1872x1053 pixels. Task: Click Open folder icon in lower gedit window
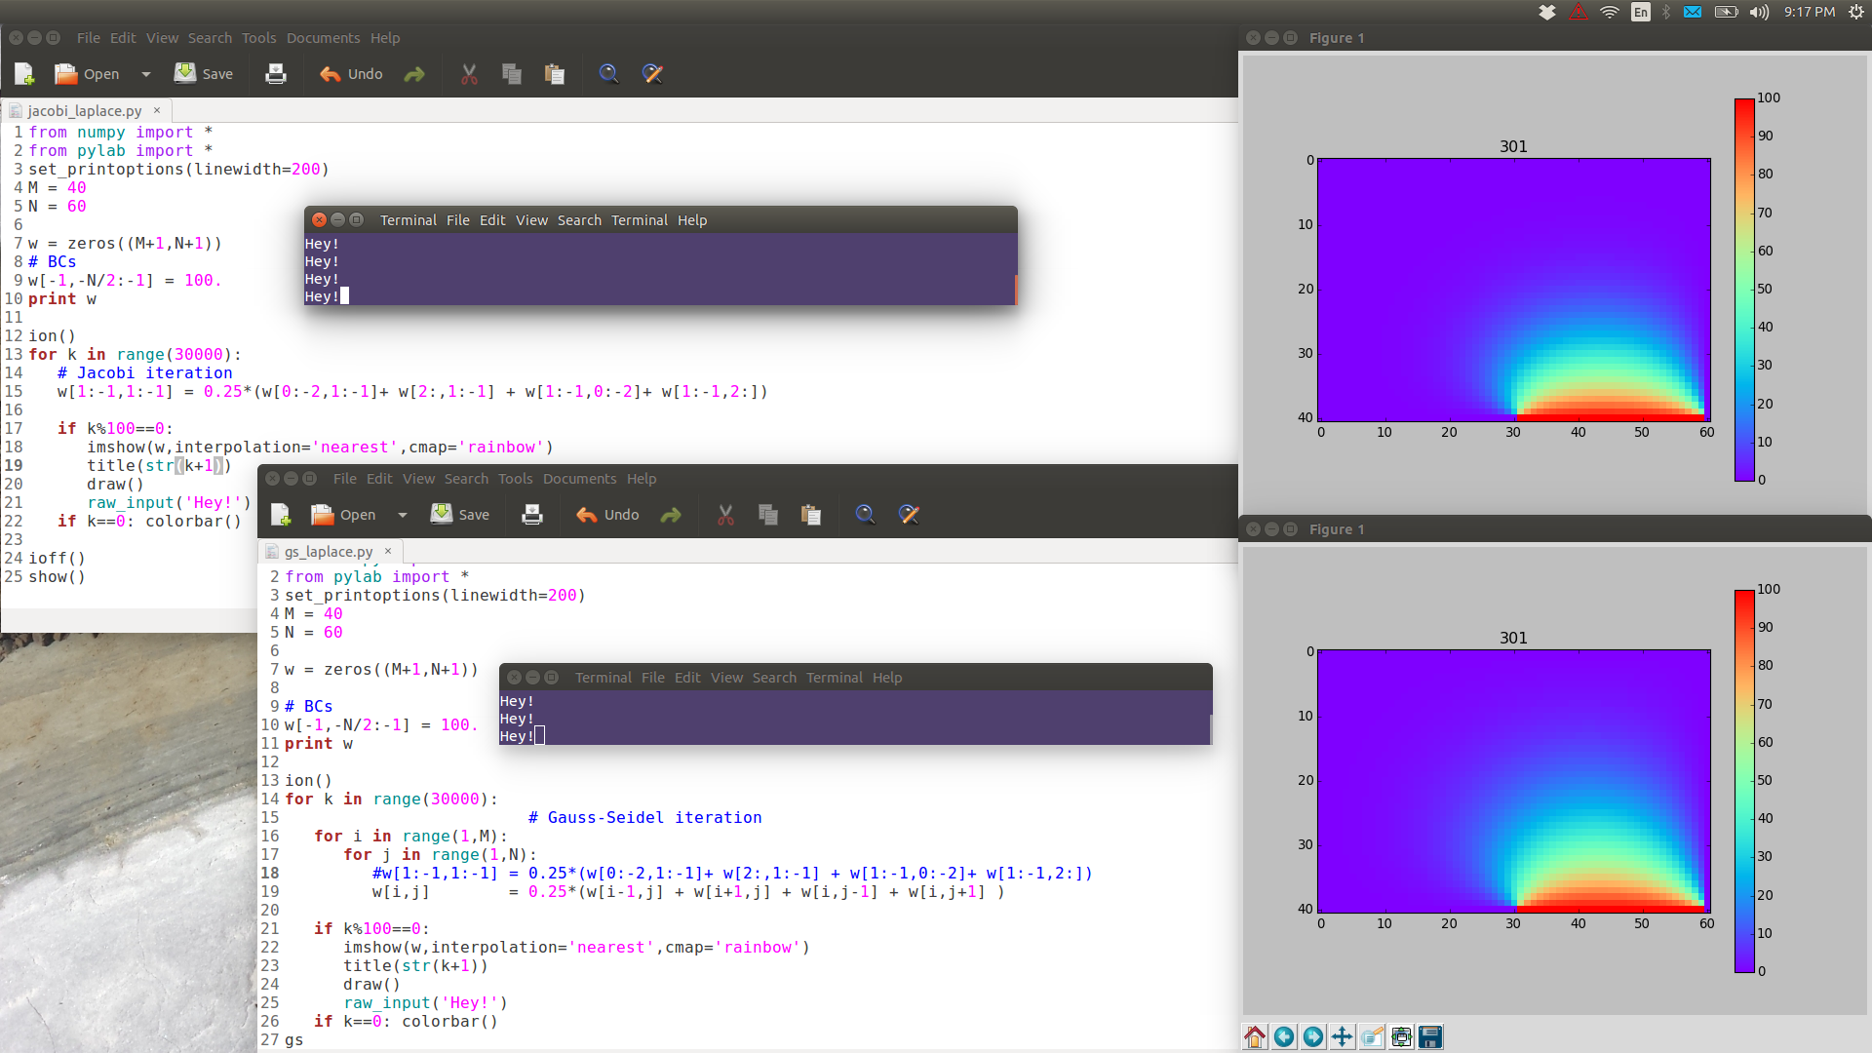click(322, 515)
